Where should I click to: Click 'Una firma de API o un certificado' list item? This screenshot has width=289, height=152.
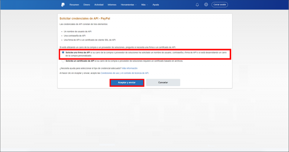pos(90,40)
